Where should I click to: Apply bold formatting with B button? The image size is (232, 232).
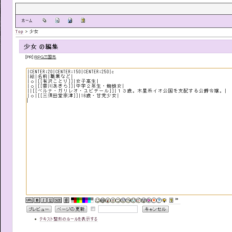click(37, 200)
